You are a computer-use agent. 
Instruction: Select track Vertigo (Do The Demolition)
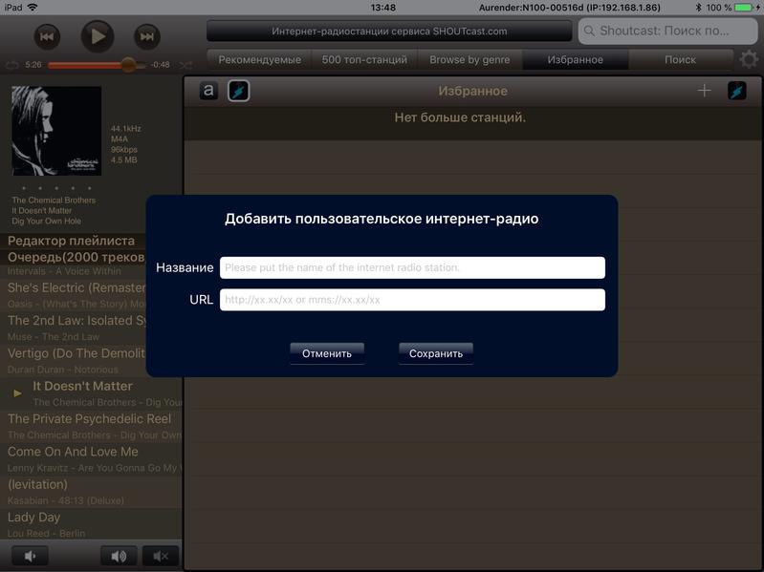pos(73,361)
